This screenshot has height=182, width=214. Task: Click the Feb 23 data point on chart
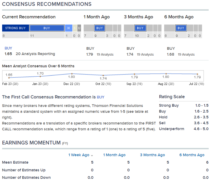click(x=9, y=78)
